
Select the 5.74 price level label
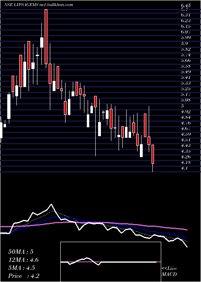pos(186,55)
